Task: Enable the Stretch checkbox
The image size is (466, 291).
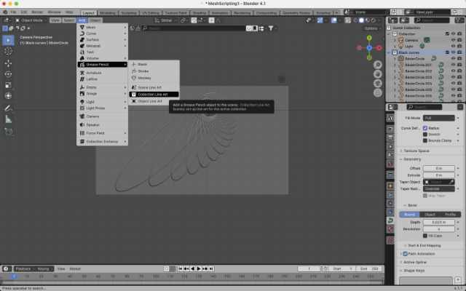Action: (425, 134)
